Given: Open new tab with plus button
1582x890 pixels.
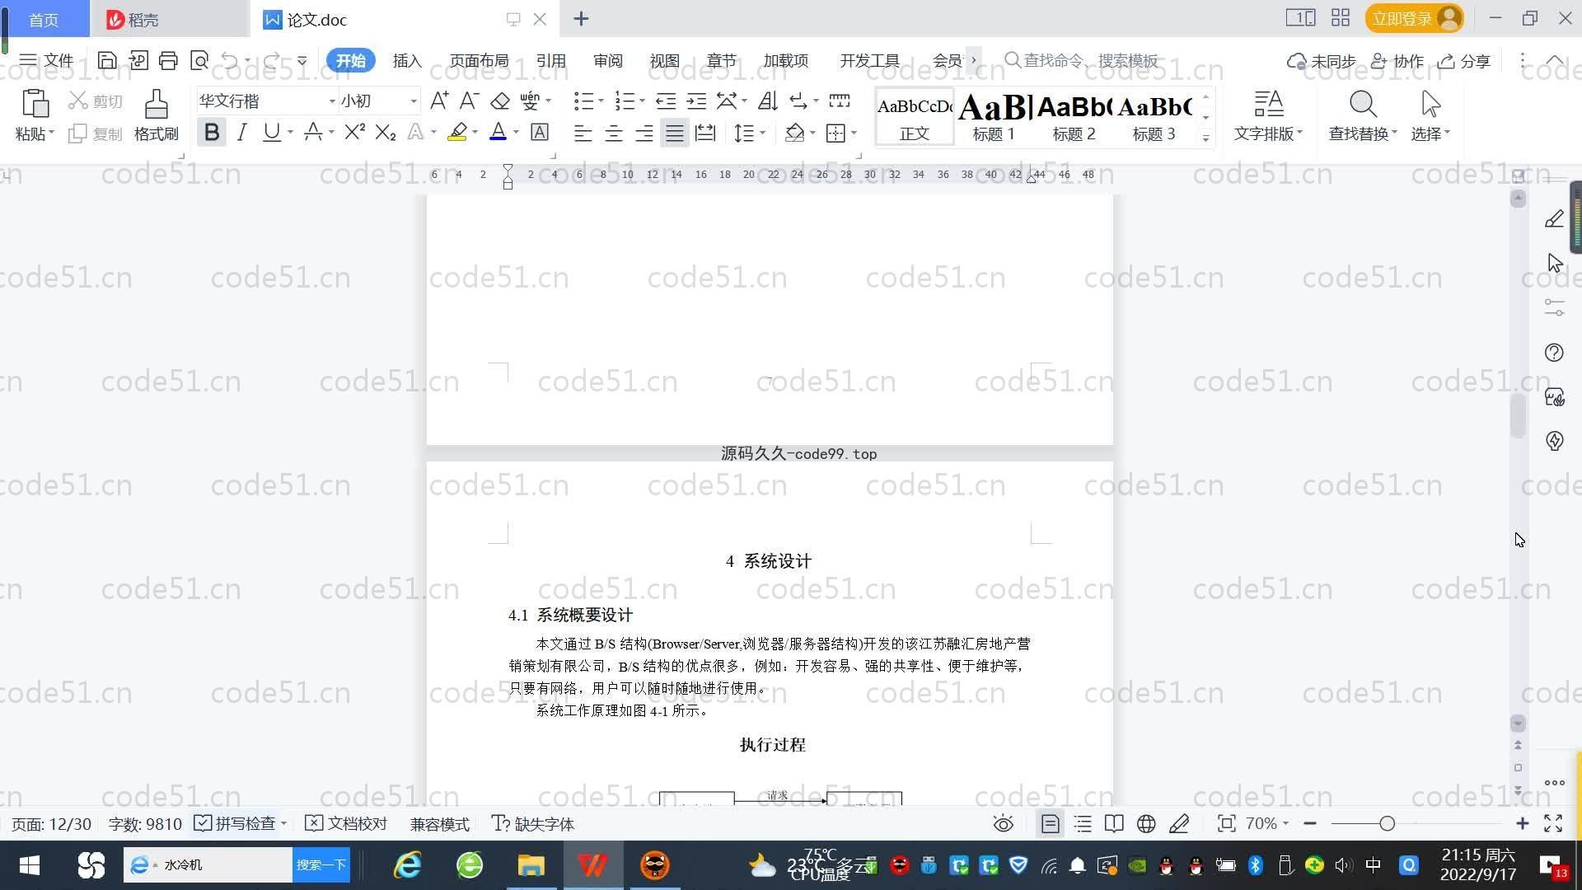Looking at the screenshot, I should coord(581,19).
